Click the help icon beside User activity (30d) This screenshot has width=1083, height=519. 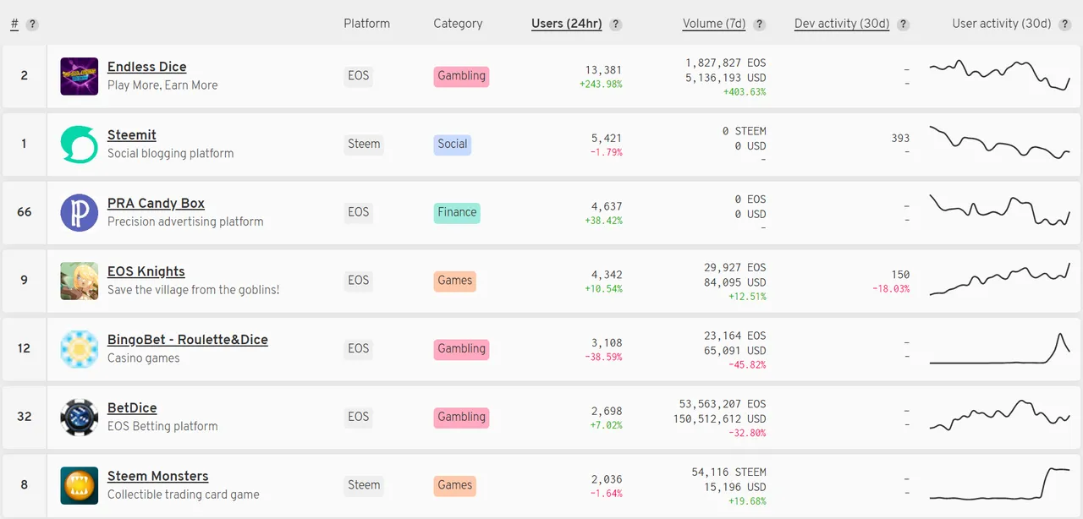click(x=1065, y=25)
